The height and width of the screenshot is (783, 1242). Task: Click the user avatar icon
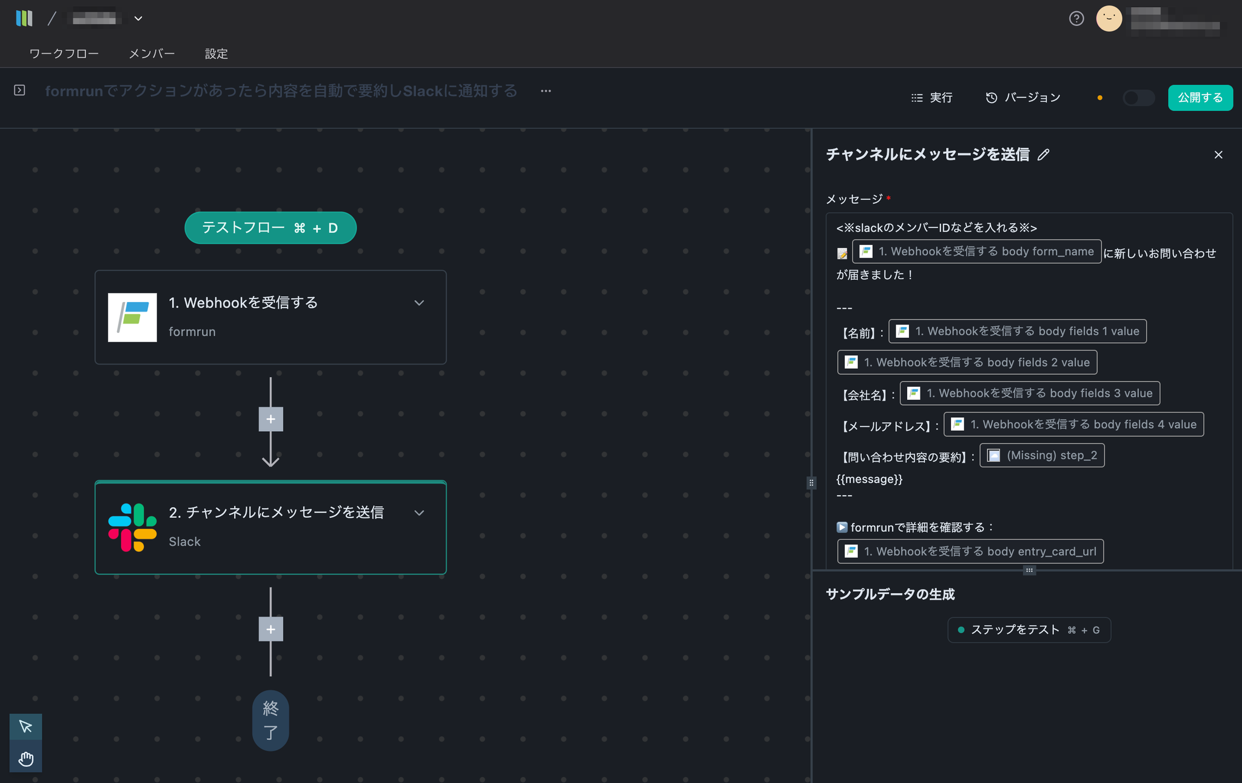(1109, 19)
